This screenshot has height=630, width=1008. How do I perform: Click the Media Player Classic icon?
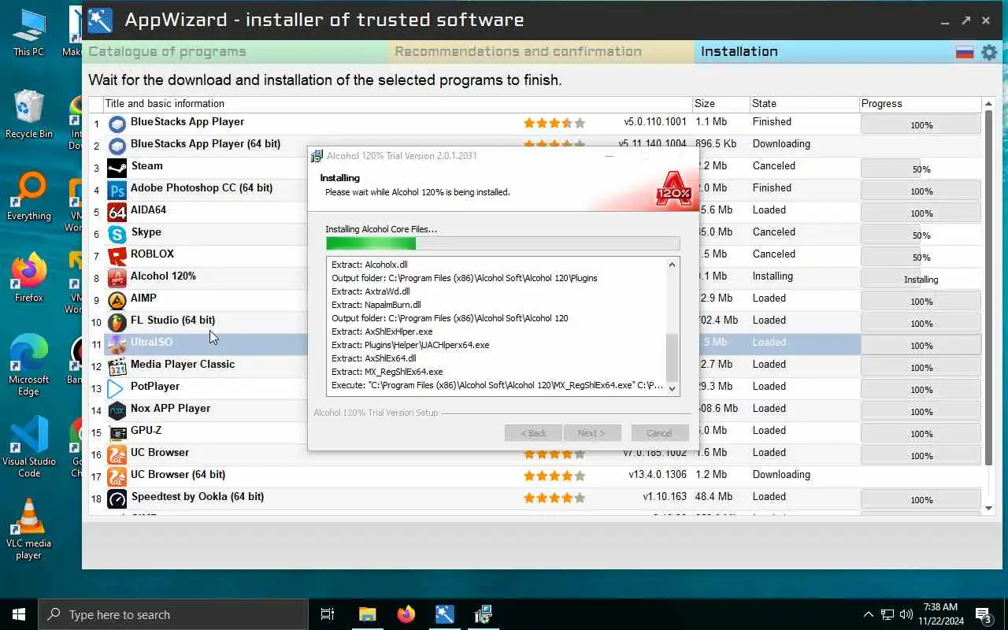coord(117,366)
